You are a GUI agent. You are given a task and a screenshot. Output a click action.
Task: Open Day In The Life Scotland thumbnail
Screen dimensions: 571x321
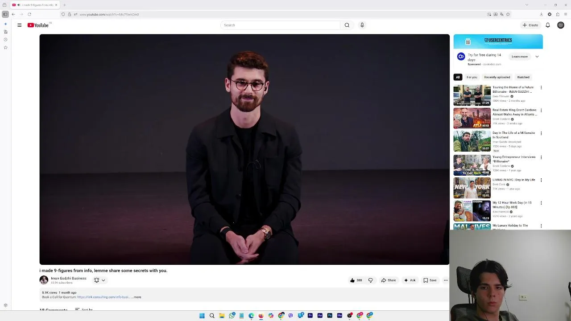472,141
